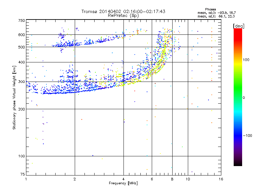Image resolution: width=260 pixels, height=195 pixels.
Task: Click the '[deg]' colorbar unit label
Action: coord(239,26)
